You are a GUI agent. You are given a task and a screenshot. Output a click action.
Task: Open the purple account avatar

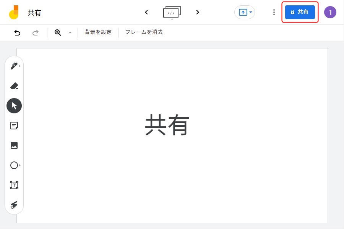(330, 12)
